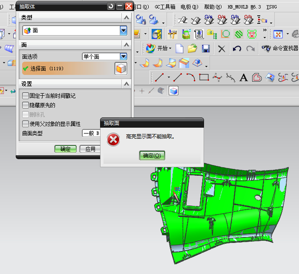Click the face selection cube icon
The height and width of the screenshot is (274, 299).
pyautogui.click(x=121, y=68)
